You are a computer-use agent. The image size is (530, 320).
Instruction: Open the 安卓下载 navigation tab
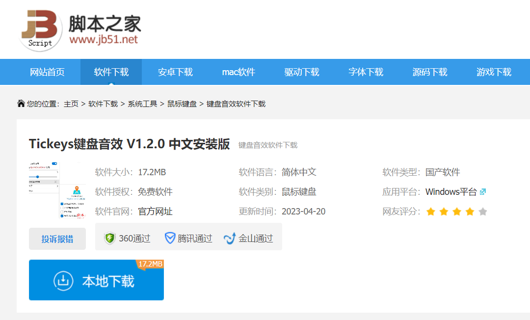(175, 72)
